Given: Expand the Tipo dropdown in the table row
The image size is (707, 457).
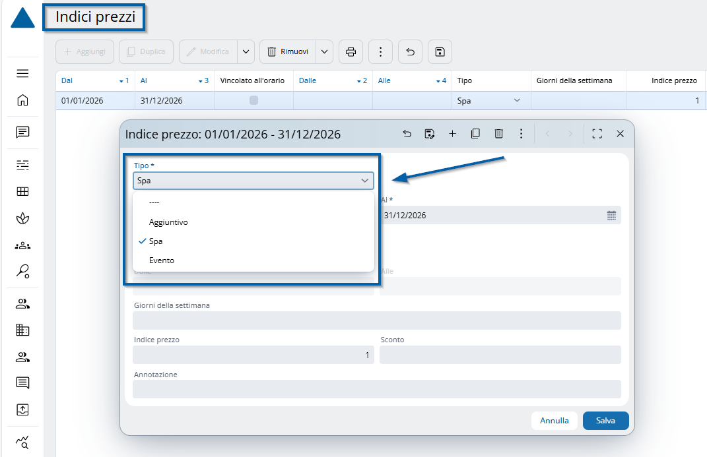Looking at the screenshot, I should tap(517, 101).
